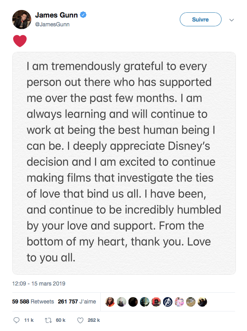247x331 pixels.
Task: Follow James Gunn with Suivre button
Action: [x=200, y=20]
